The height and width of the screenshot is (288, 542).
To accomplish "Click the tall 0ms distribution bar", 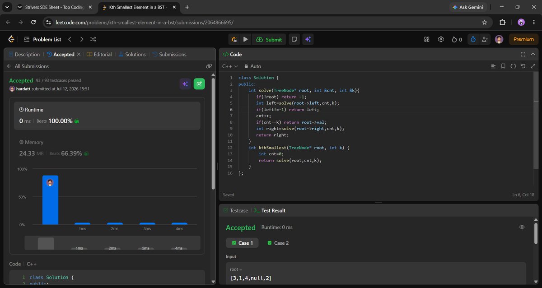I will [x=50, y=200].
